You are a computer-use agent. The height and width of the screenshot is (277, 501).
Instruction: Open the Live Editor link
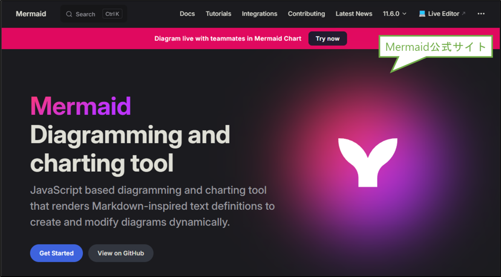(442, 14)
